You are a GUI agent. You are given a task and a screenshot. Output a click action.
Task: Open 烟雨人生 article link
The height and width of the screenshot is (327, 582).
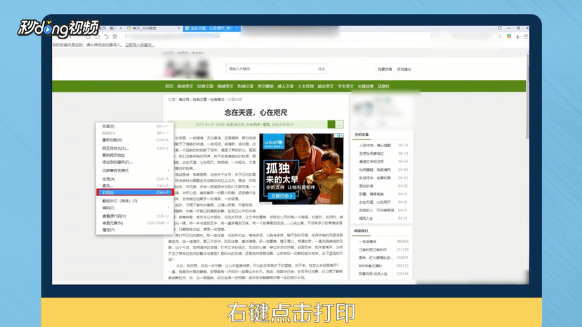tap(366, 218)
